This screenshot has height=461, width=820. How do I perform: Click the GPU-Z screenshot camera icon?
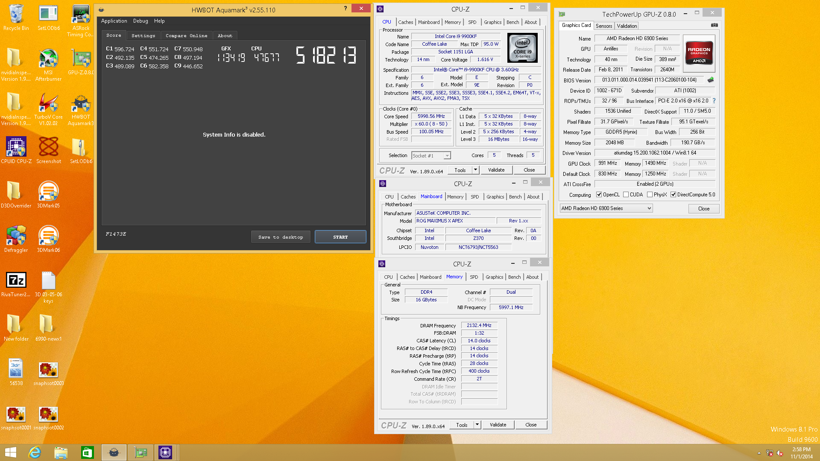pos(714,25)
